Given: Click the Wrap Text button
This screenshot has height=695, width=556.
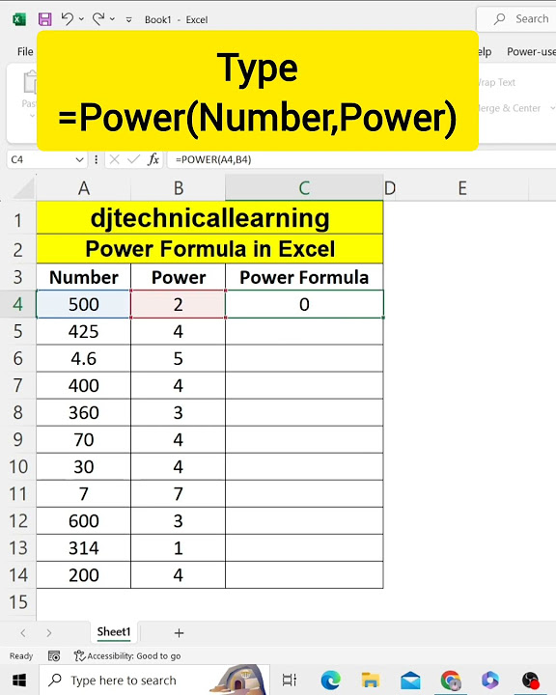Looking at the screenshot, I should click(x=497, y=82).
